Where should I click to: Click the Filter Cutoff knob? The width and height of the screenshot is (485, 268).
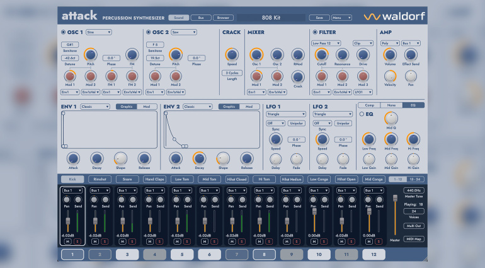[321, 55]
